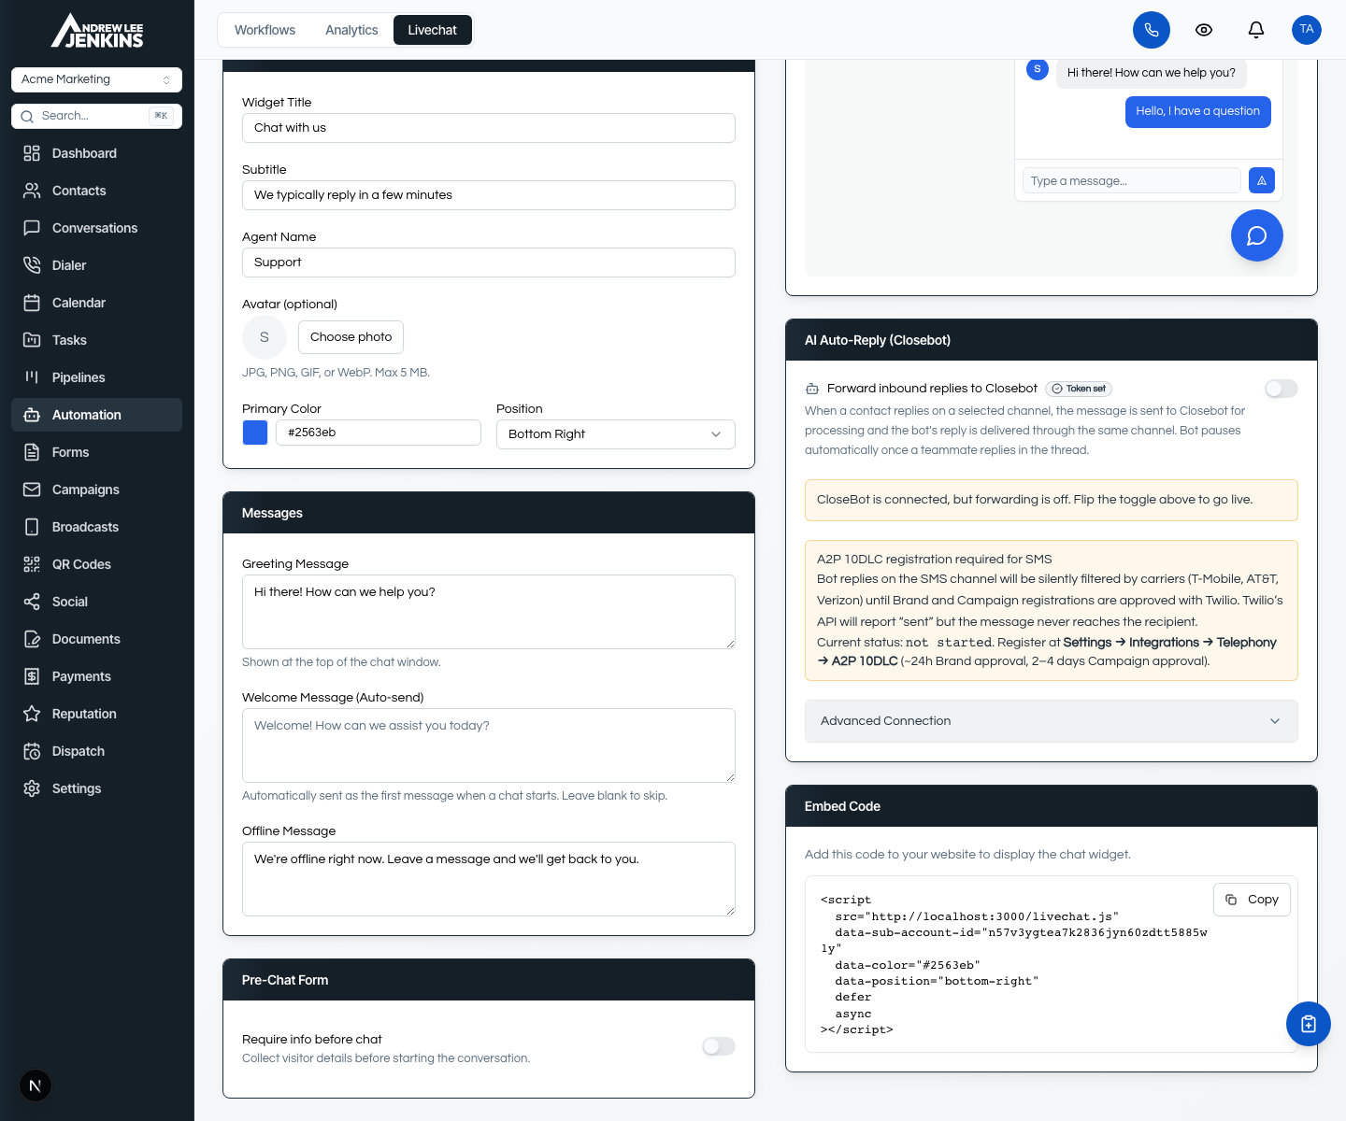Open Automation in the sidebar
This screenshot has height=1121, width=1346.
[x=96, y=415]
